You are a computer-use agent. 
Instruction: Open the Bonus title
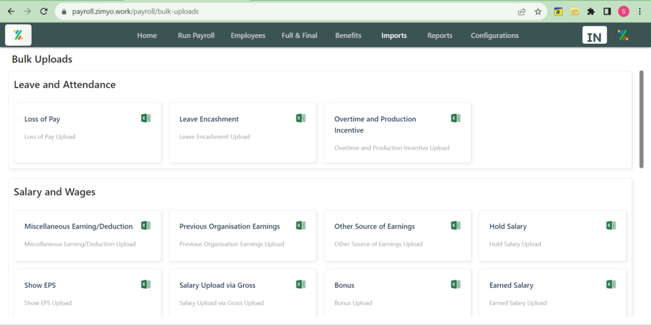point(344,285)
